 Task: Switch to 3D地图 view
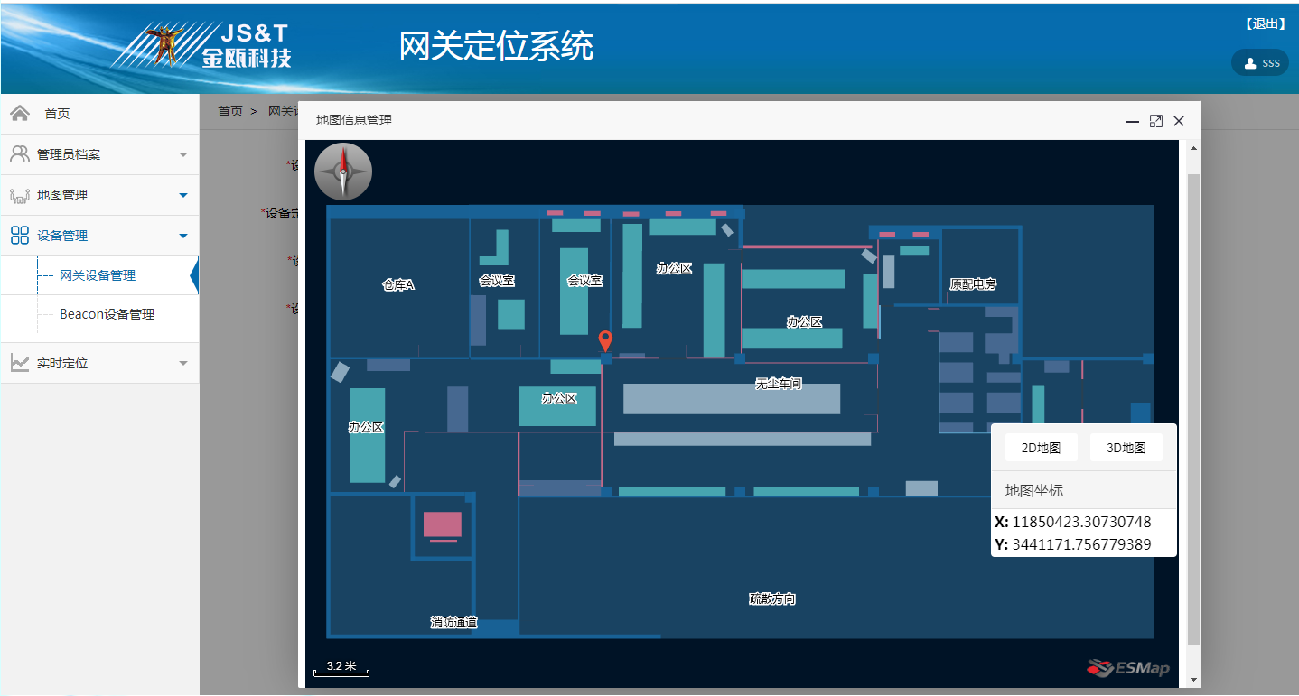(1126, 448)
